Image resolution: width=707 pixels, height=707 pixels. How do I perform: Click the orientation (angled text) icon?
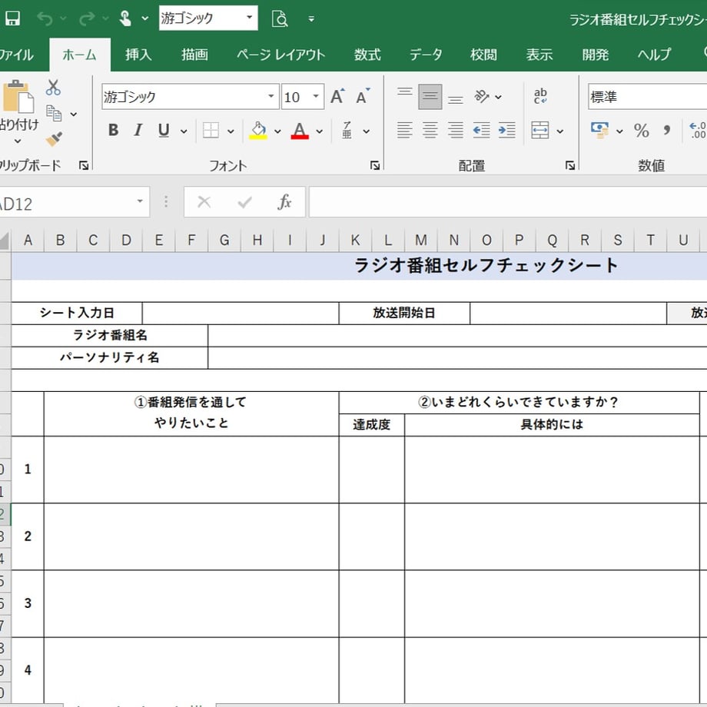481,96
